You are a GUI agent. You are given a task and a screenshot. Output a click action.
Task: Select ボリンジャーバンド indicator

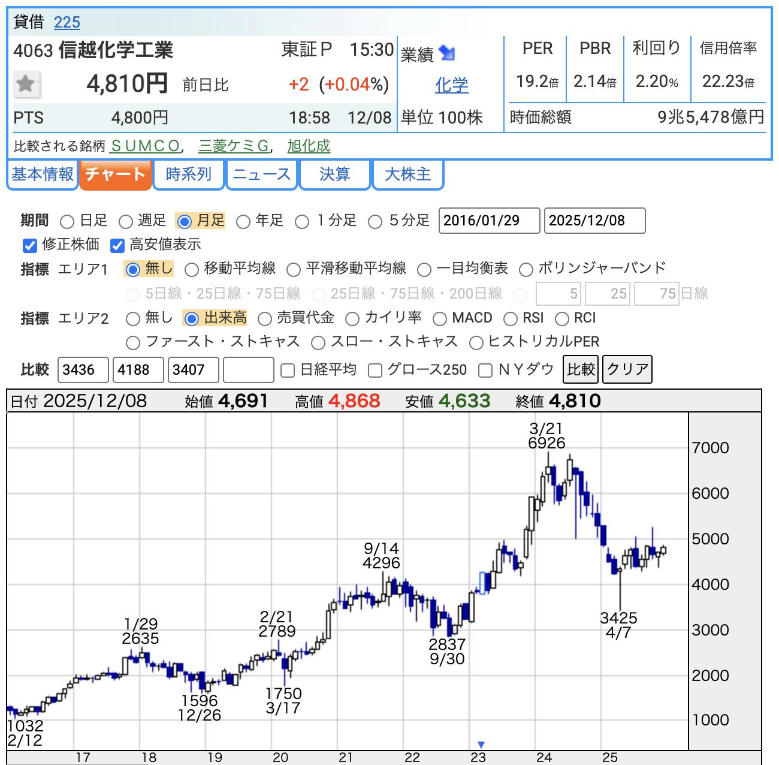(526, 270)
